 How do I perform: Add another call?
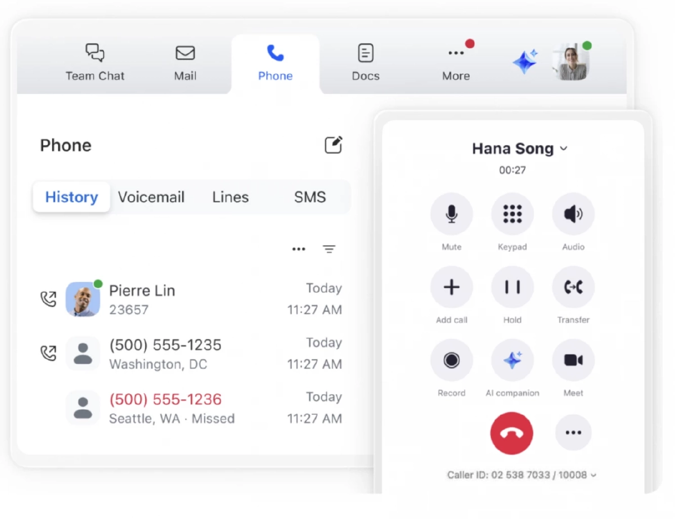(x=452, y=287)
